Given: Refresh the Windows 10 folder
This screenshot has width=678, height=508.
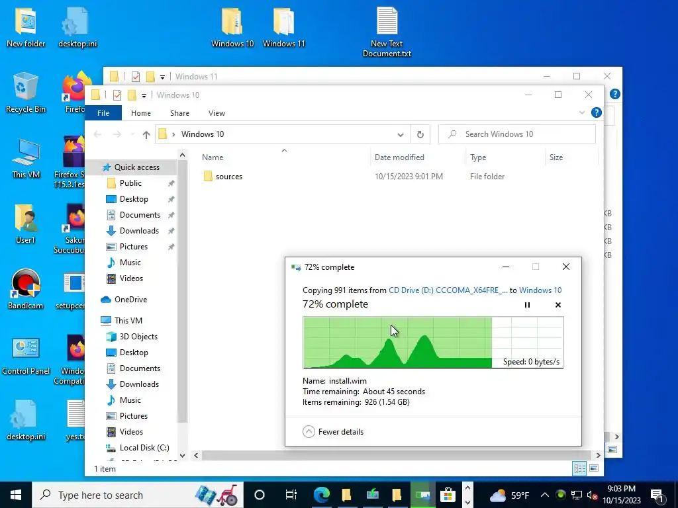Looking at the screenshot, I should 420,135.
